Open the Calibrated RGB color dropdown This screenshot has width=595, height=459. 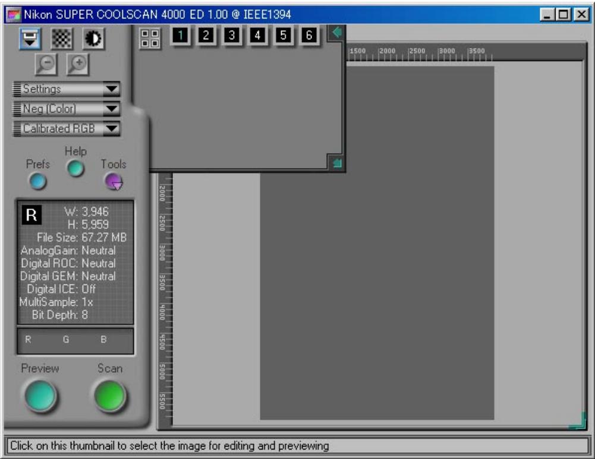67,129
